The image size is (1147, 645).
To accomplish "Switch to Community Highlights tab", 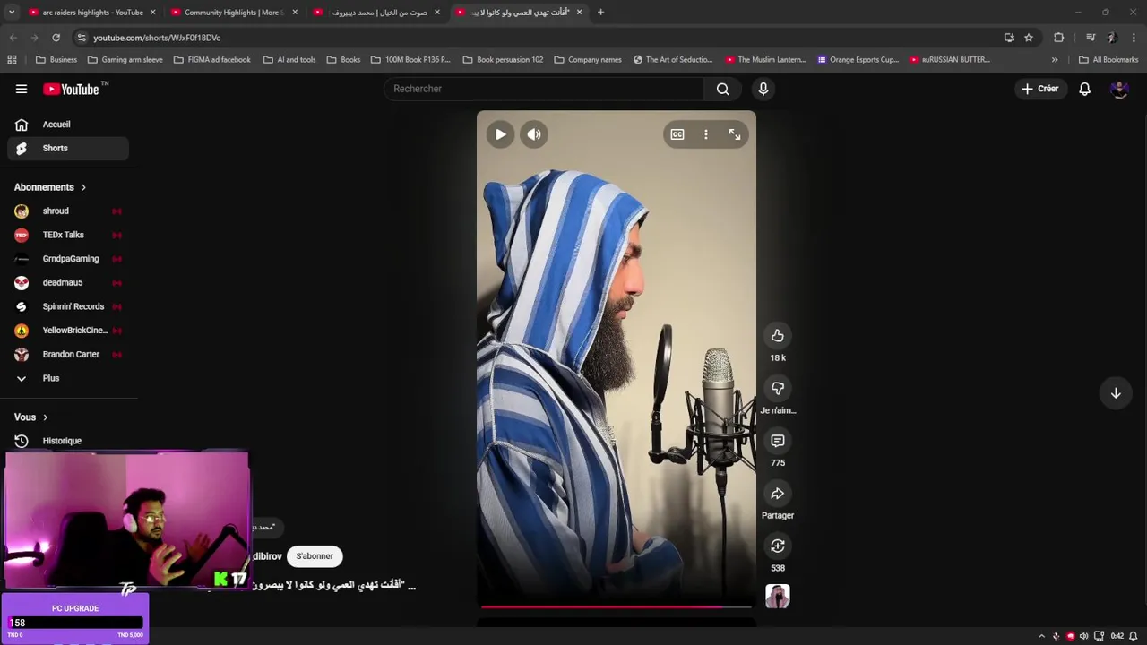I will tap(233, 13).
